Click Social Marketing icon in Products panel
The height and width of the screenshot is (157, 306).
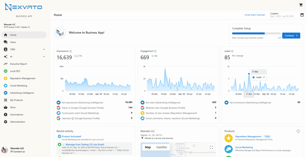pos(229,149)
